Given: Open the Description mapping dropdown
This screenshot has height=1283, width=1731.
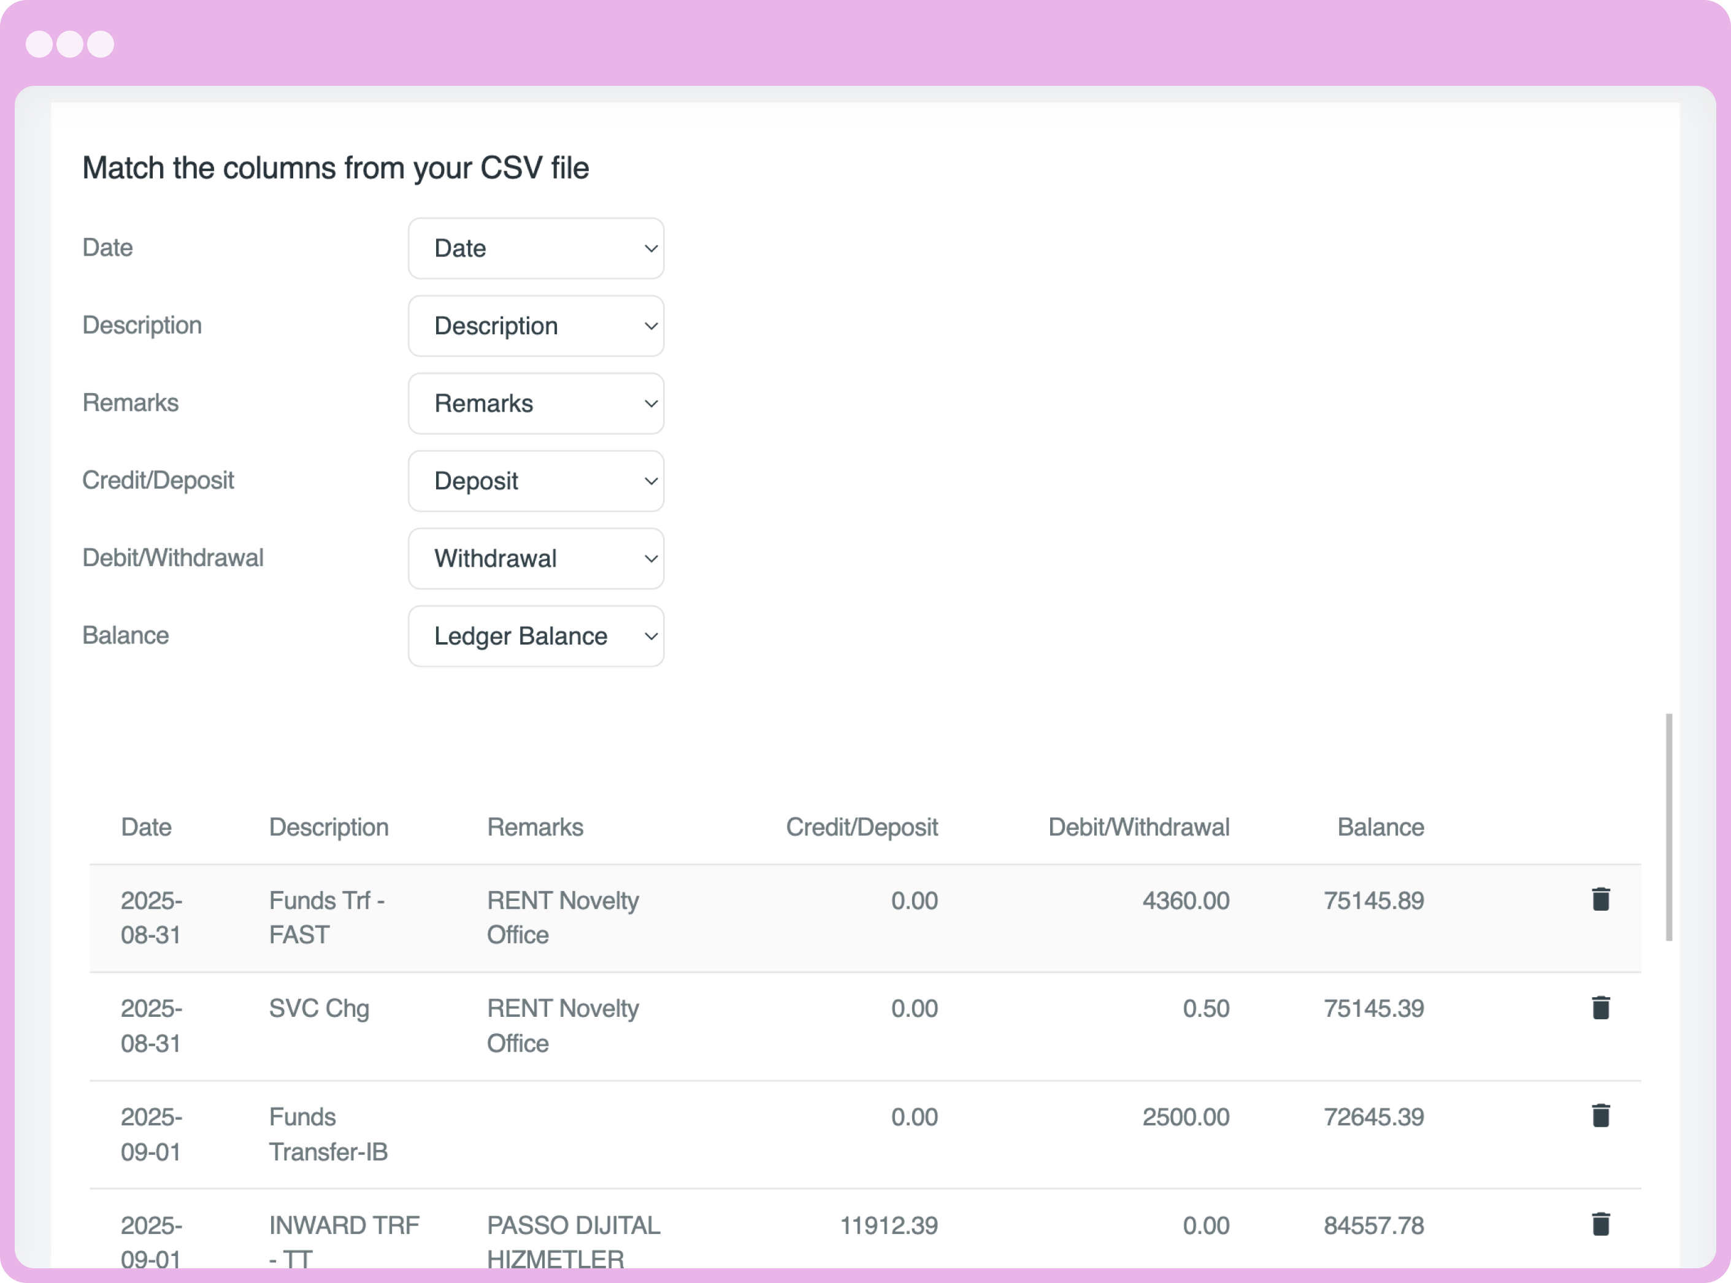Looking at the screenshot, I should [535, 326].
